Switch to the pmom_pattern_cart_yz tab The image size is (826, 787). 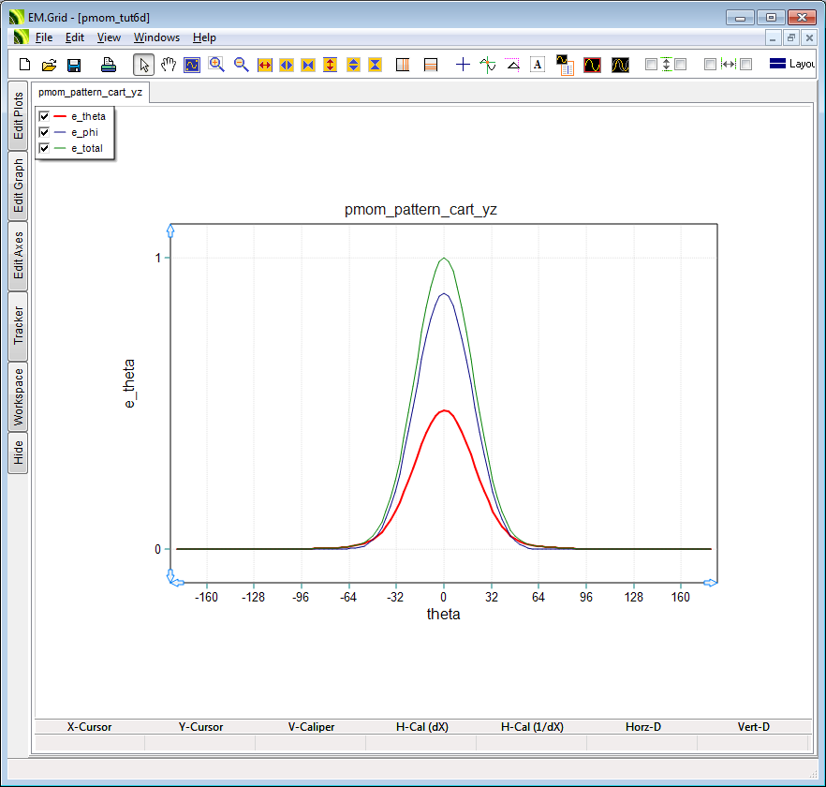point(90,93)
